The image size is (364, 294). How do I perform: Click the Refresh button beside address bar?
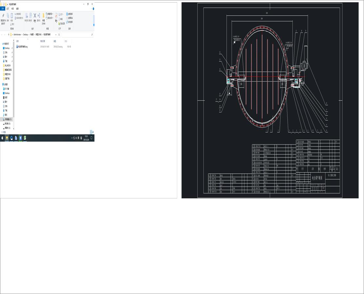coord(59,34)
